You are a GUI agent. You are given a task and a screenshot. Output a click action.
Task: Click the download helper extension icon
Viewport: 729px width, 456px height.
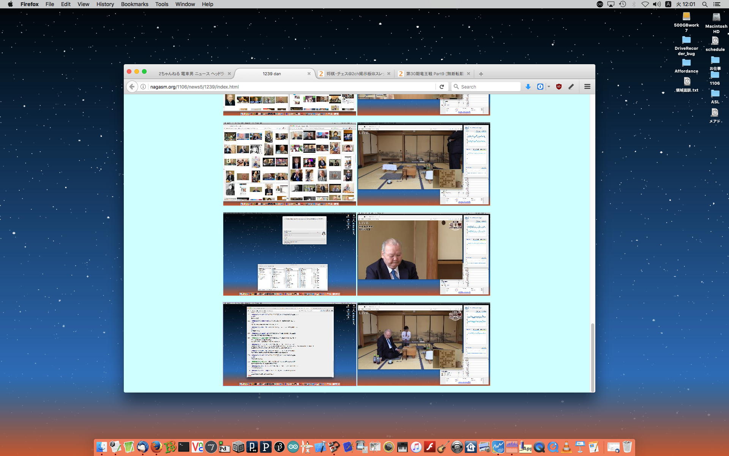click(540, 87)
